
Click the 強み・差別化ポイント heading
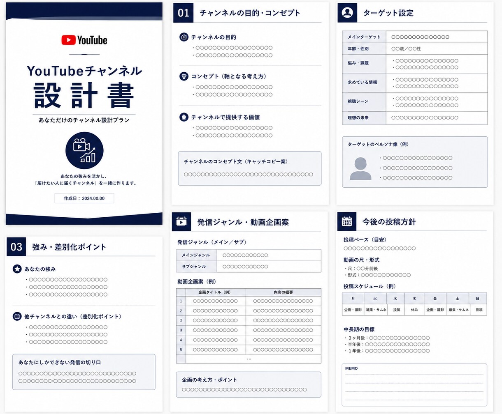(x=69, y=247)
